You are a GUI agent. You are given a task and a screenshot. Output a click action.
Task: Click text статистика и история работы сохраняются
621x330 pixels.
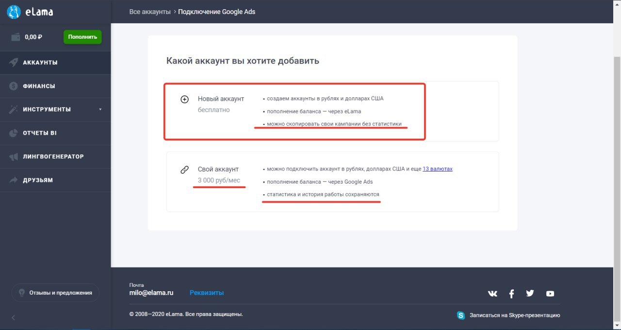coord(323,194)
